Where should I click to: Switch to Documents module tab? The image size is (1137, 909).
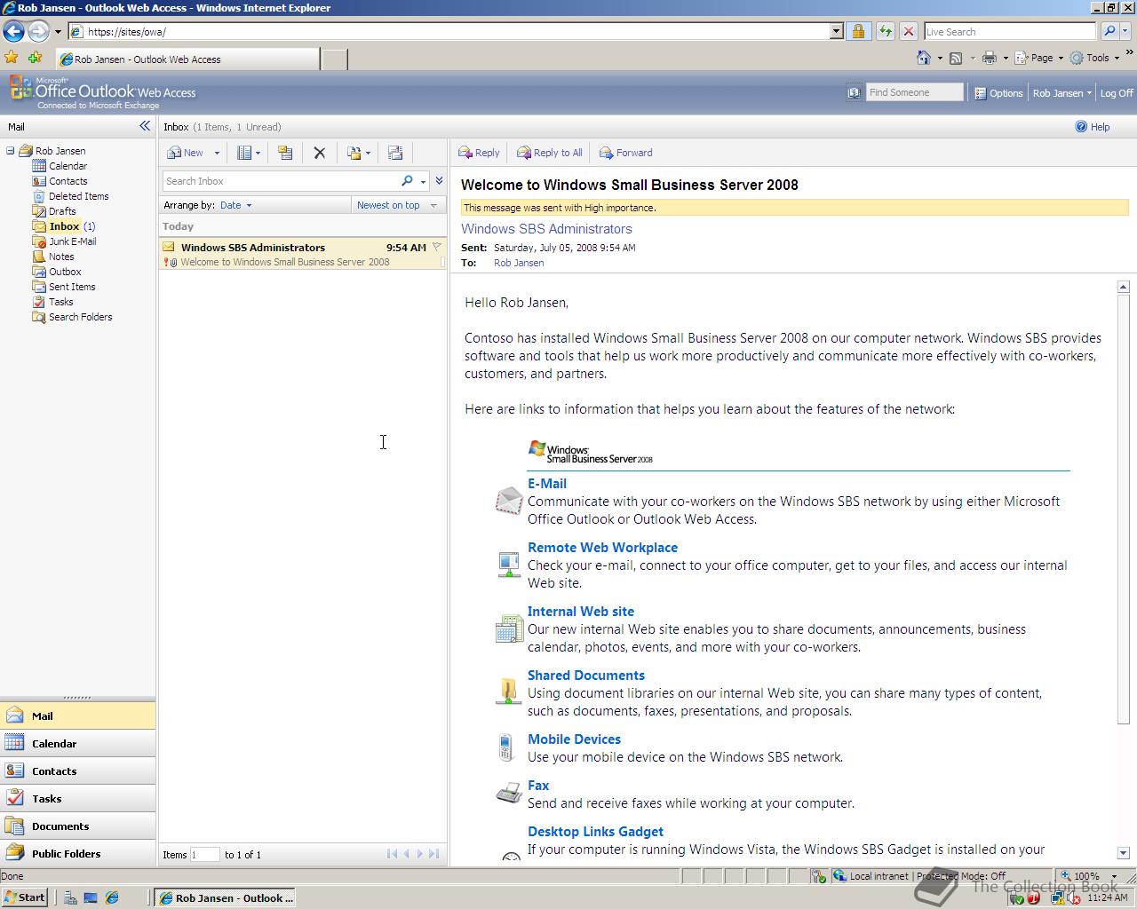[x=77, y=826]
